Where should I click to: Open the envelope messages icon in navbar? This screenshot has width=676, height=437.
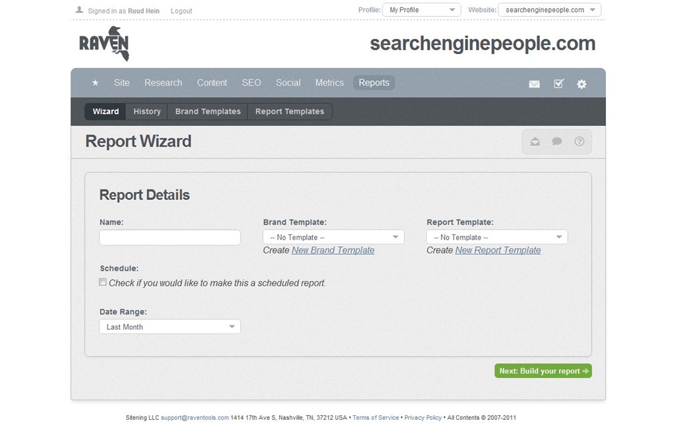click(534, 84)
